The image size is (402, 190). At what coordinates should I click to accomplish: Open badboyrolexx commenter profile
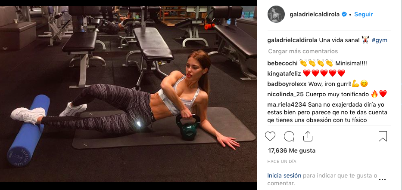[287, 84]
